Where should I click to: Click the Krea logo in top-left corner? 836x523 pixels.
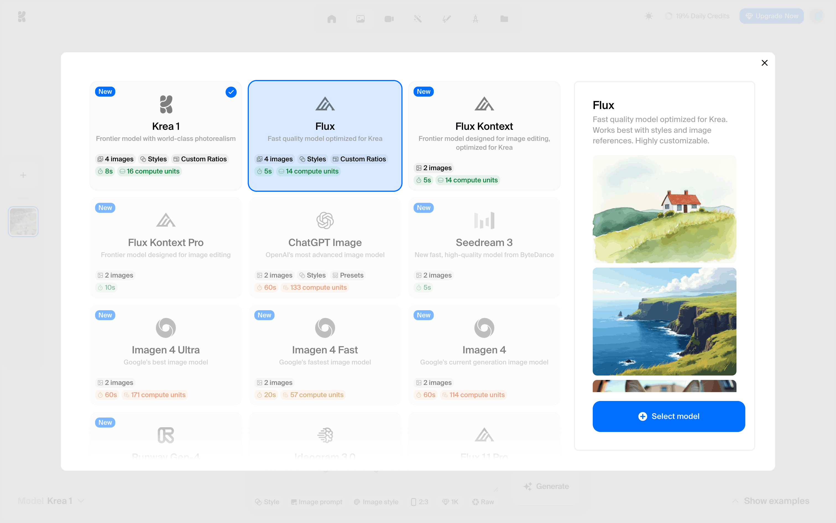[22, 17]
